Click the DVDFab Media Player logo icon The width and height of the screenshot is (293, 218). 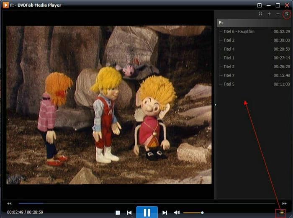(5, 5)
